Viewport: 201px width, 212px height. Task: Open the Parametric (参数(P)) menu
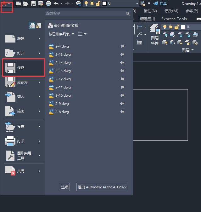point(192,11)
